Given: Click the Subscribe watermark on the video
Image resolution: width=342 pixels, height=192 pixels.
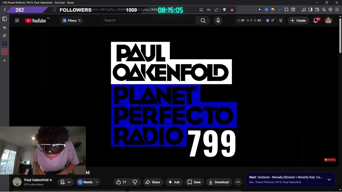Looking at the screenshot, I should (x=330, y=160).
